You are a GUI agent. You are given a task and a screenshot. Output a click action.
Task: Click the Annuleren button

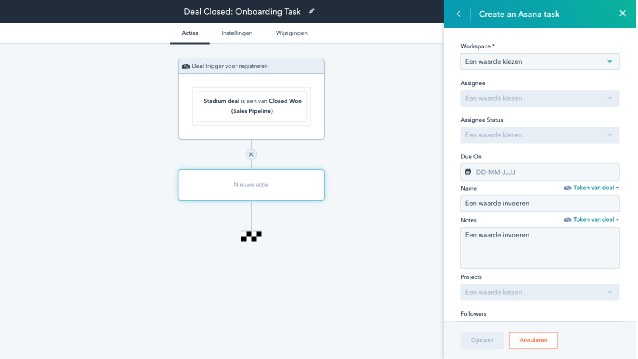tap(533, 340)
